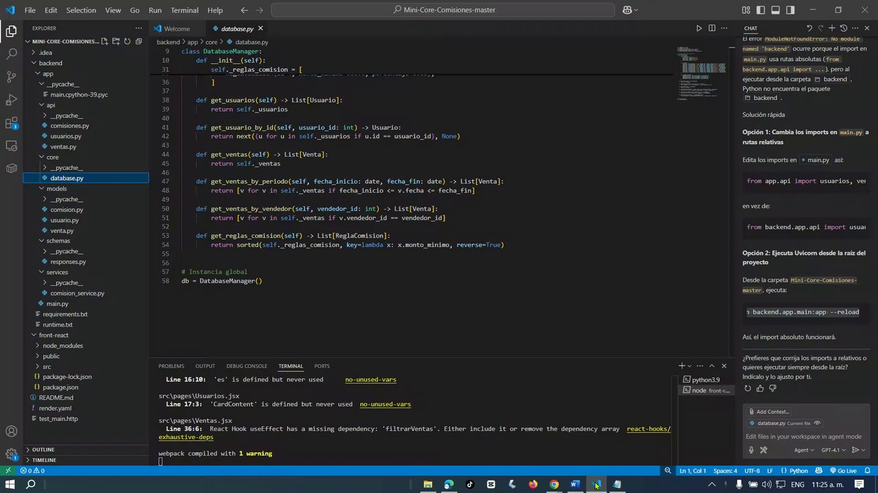The height and width of the screenshot is (493, 878).
Task: Click the microphone voice input icon
Action: coord(751,450)
